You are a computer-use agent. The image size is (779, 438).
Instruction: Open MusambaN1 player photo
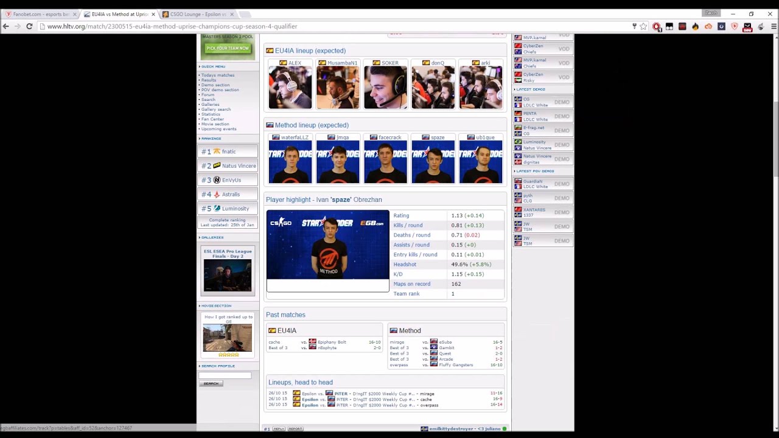pos(338,88)
